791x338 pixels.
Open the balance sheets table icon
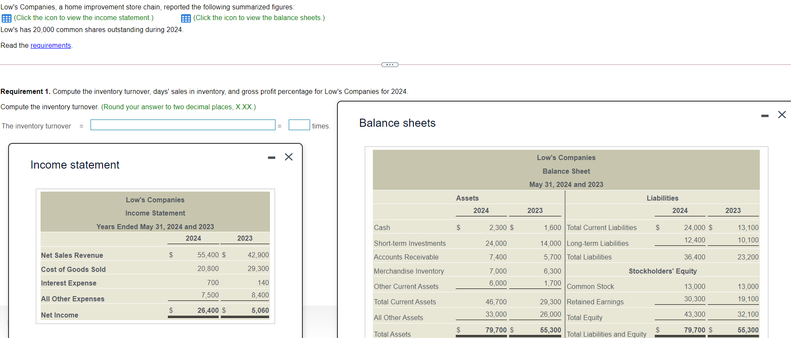point(186,18)
